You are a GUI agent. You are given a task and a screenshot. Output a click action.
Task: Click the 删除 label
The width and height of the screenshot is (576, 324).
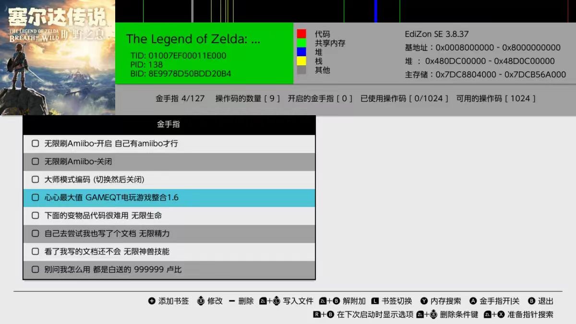click(246, 301)
